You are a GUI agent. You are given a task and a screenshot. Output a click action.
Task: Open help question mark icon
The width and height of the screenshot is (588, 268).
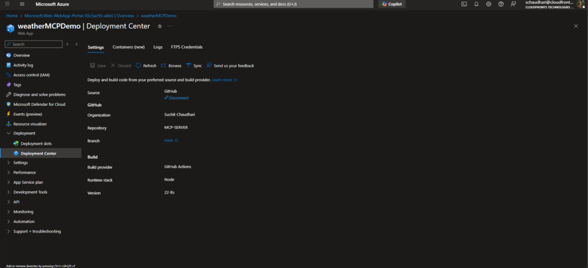point(501,4)
